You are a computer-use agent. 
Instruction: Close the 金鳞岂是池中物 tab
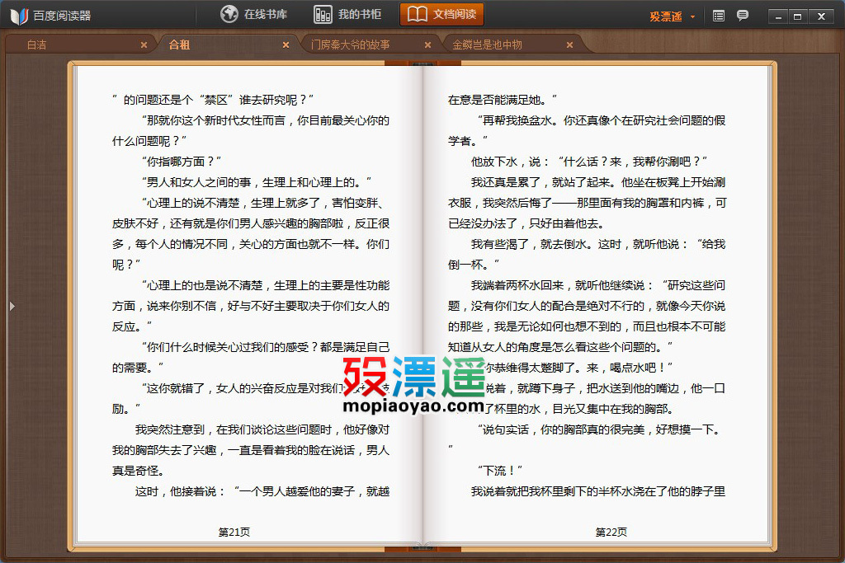pyautogui.click(x=569, y=45)
